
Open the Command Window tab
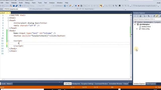click(x=101, y=84)
